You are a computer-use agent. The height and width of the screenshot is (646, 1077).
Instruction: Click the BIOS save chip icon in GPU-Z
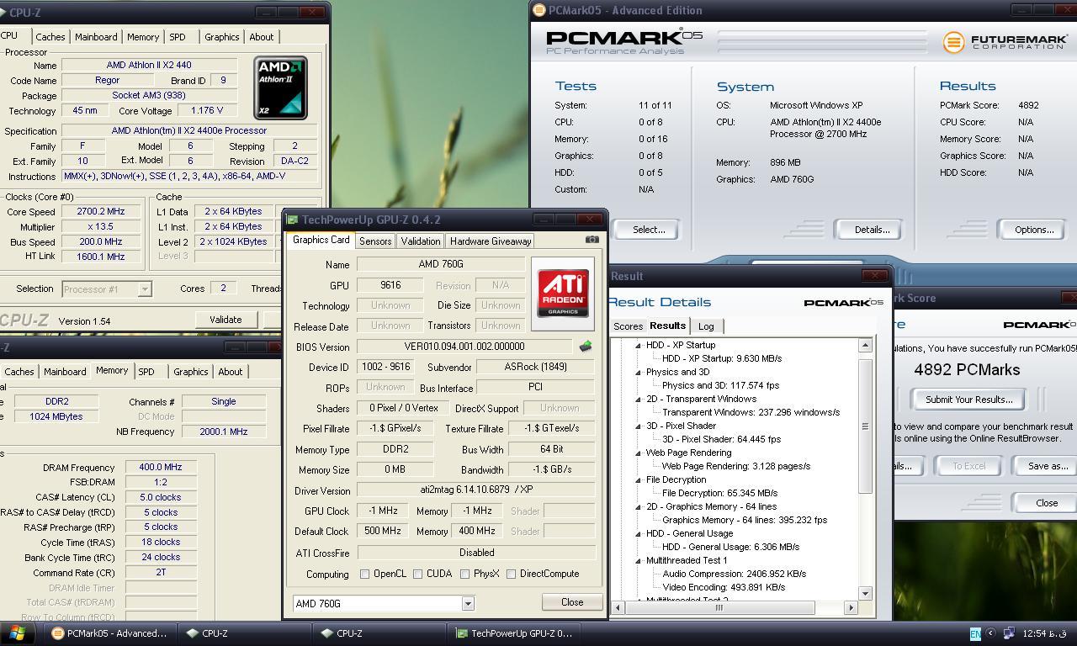(x=586, y=346)
